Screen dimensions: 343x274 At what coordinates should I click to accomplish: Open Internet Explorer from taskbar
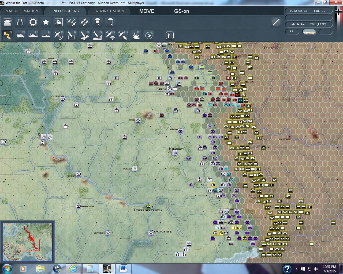tap(73, 268)
